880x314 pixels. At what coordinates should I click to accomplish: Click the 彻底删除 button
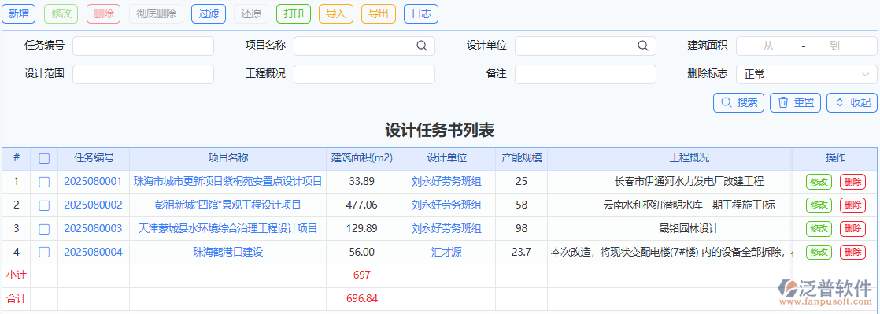(157, 14)
